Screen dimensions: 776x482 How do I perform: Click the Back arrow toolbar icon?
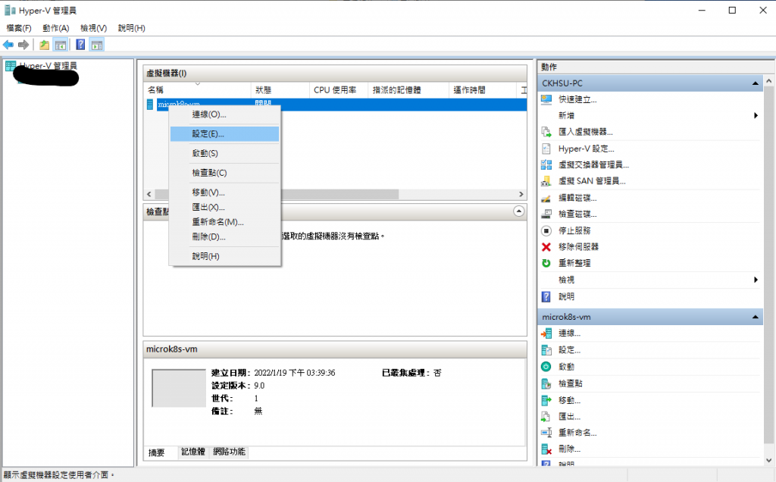click(8, 45)
